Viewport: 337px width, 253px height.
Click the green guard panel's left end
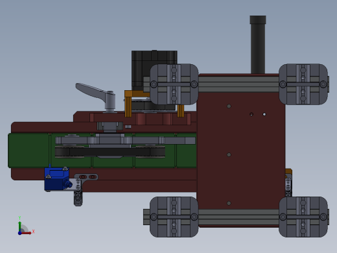click(29, 151)
